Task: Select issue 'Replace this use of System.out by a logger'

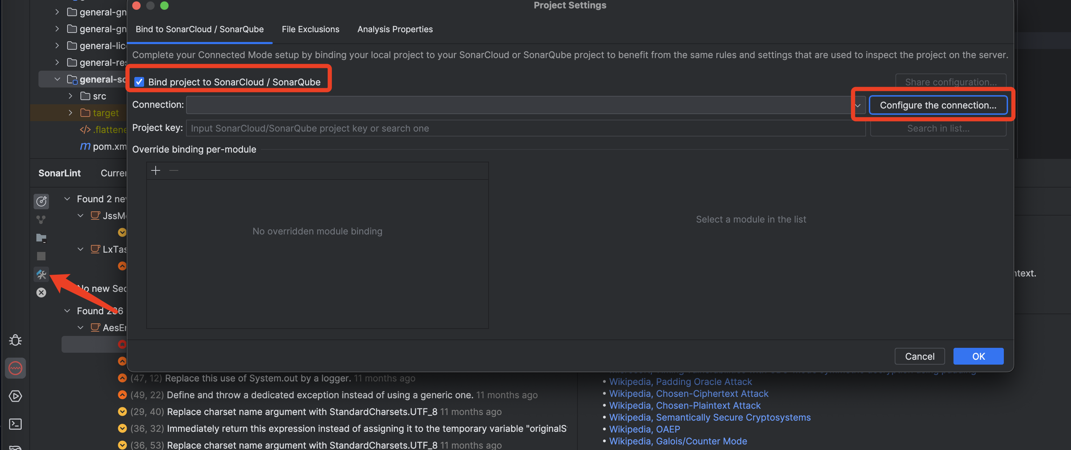Action: pos(258,378)
